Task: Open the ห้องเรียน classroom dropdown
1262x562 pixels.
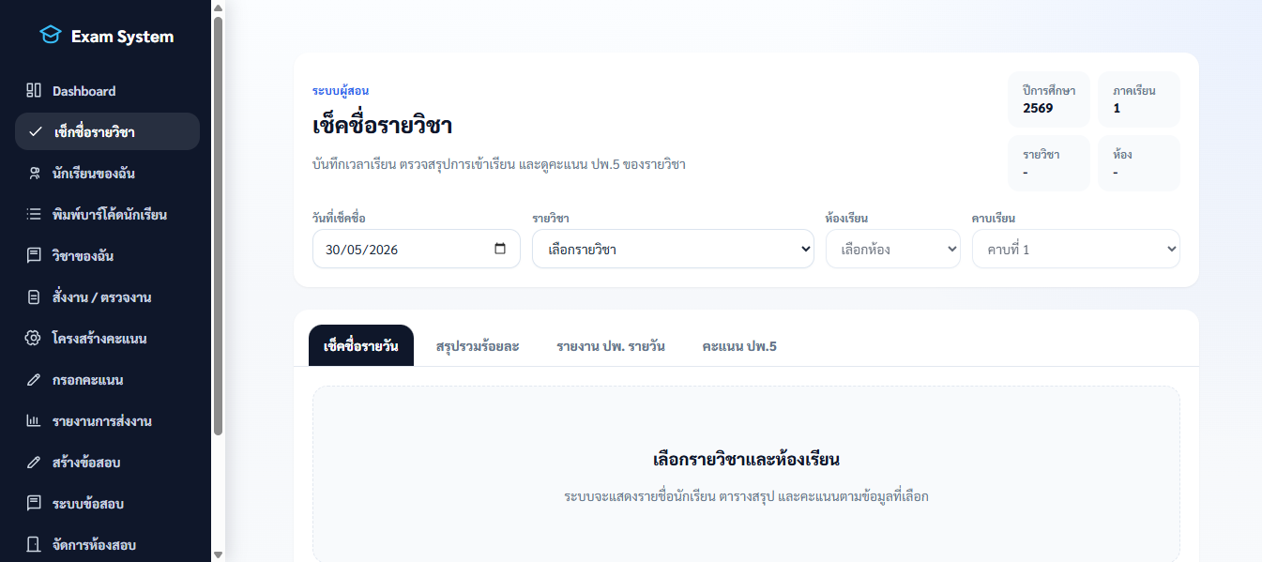Action: [893, 250]
